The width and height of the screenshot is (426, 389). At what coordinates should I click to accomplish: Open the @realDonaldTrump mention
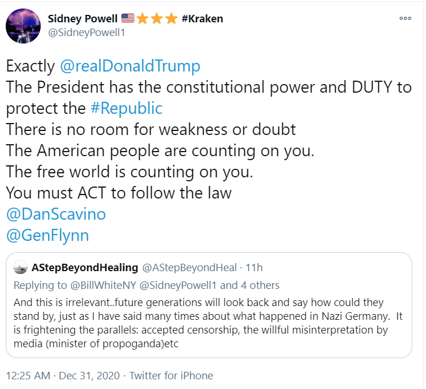(x=130, y=66)
